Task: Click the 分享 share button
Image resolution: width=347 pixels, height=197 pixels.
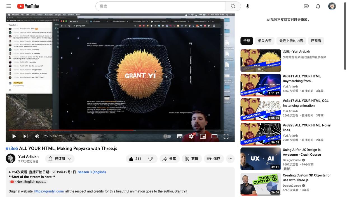Action: click(170, 159)
